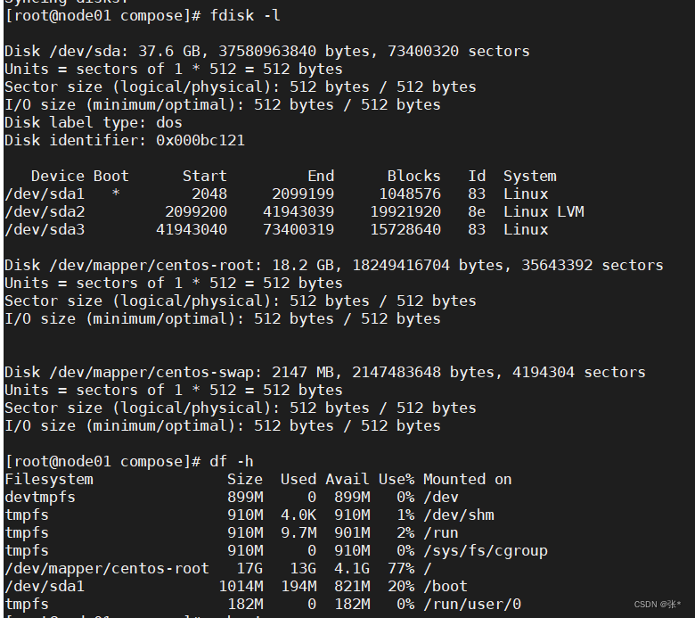Viewport: 695px width, 618px height.
Task: Click the '37580963840 bytes' value for /dev/sda
Action: tap(293, 51)
